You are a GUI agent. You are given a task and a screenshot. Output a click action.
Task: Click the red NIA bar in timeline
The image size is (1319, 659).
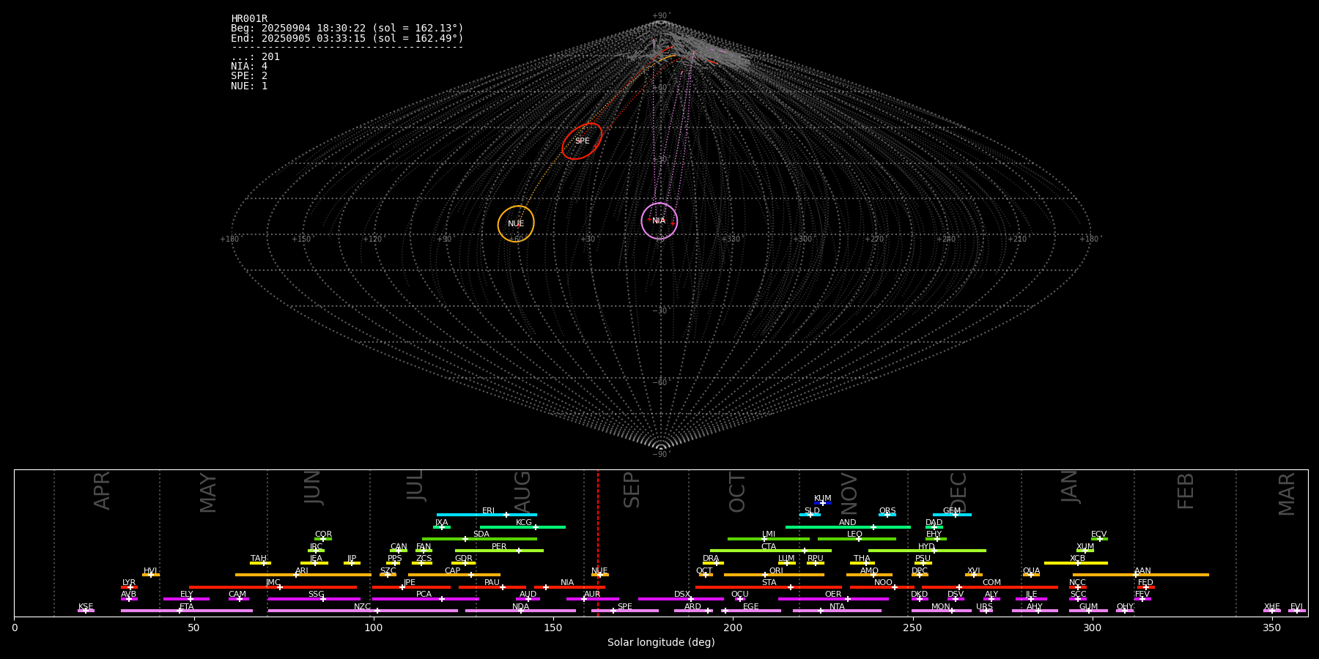[x=569, y=587]
